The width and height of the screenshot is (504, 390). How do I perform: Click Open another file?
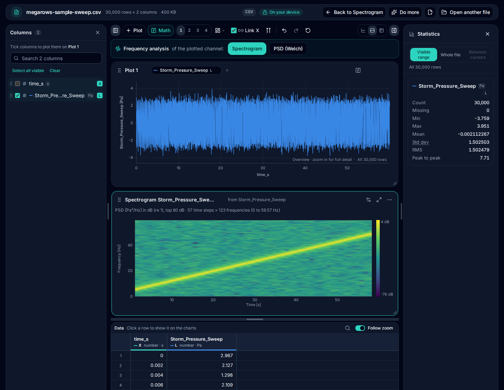click(465, 12)
